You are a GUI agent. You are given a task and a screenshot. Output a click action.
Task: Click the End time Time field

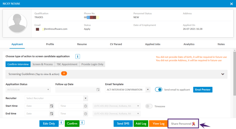[71, 114]
